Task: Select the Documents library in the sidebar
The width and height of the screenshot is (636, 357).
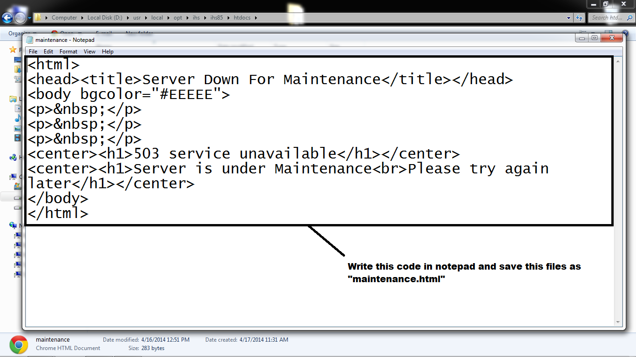Action: point(17,108)
